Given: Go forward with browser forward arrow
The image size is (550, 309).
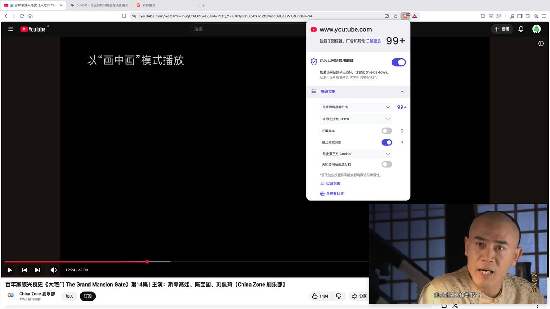Looking at the screenshot, I should click(x=14, y=16).
